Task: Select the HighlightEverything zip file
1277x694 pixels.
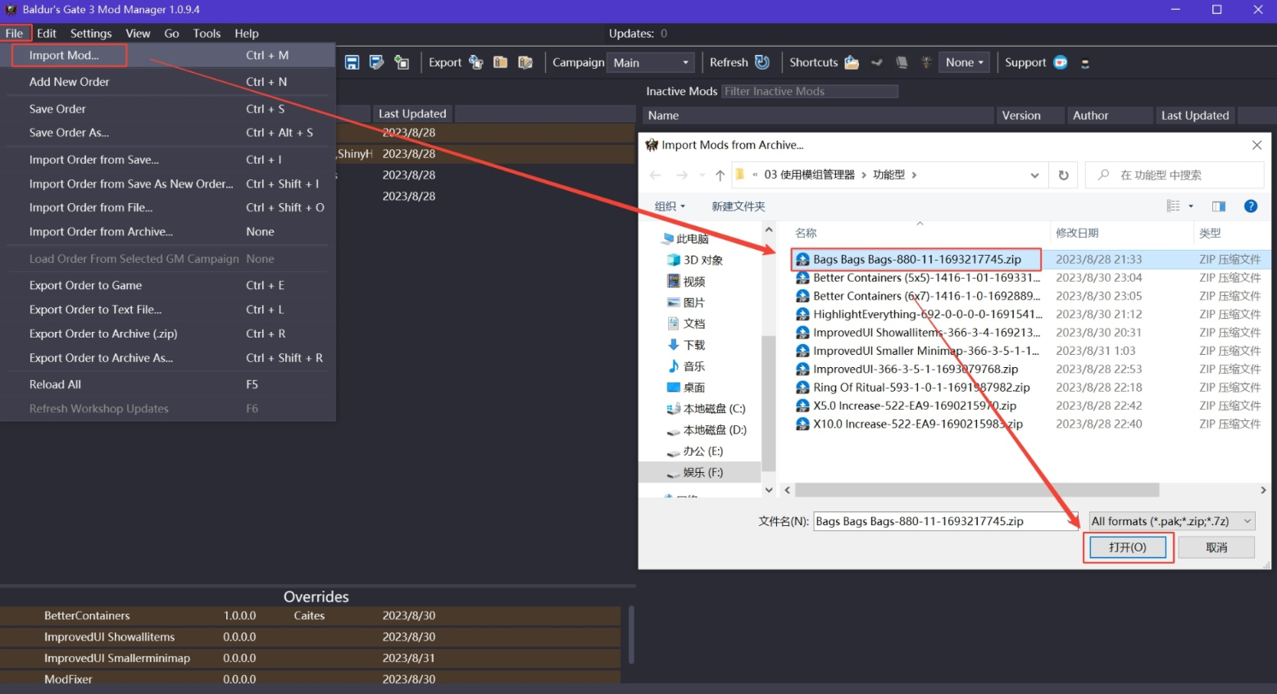Action: click(x=919, y=315)
